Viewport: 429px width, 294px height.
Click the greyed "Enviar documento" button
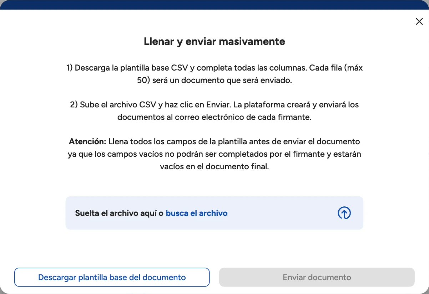[x=317, y=277]
